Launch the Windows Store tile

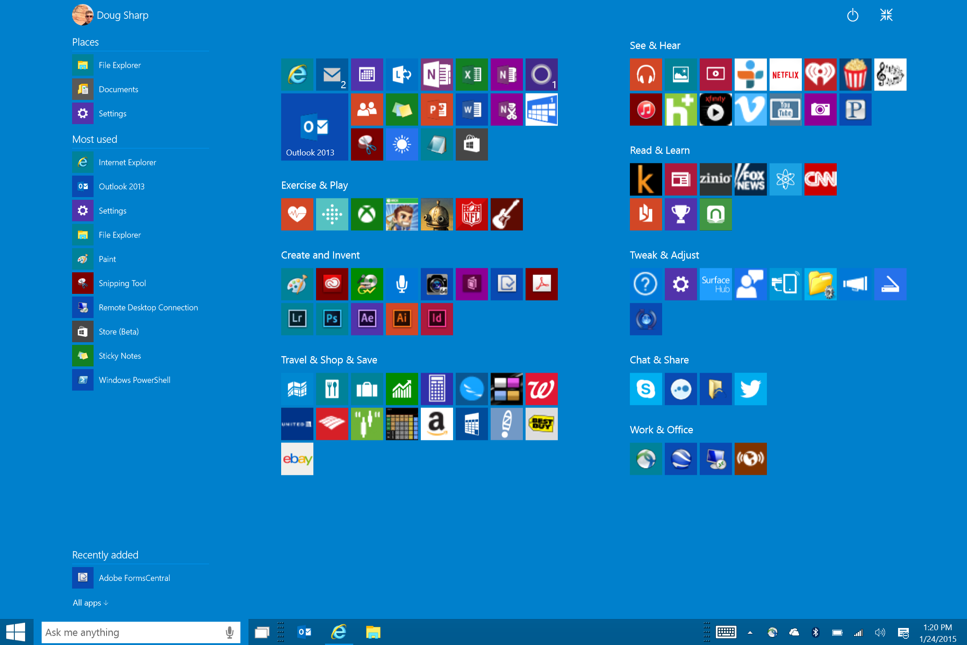pyautogui.click(x=471, y=144)
